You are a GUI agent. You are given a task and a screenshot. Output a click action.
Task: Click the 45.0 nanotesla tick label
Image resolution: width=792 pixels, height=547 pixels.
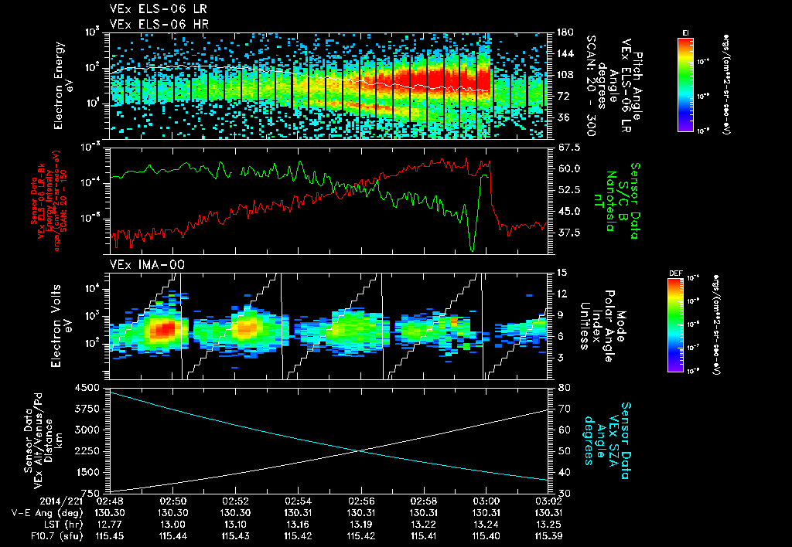[568, 211]
